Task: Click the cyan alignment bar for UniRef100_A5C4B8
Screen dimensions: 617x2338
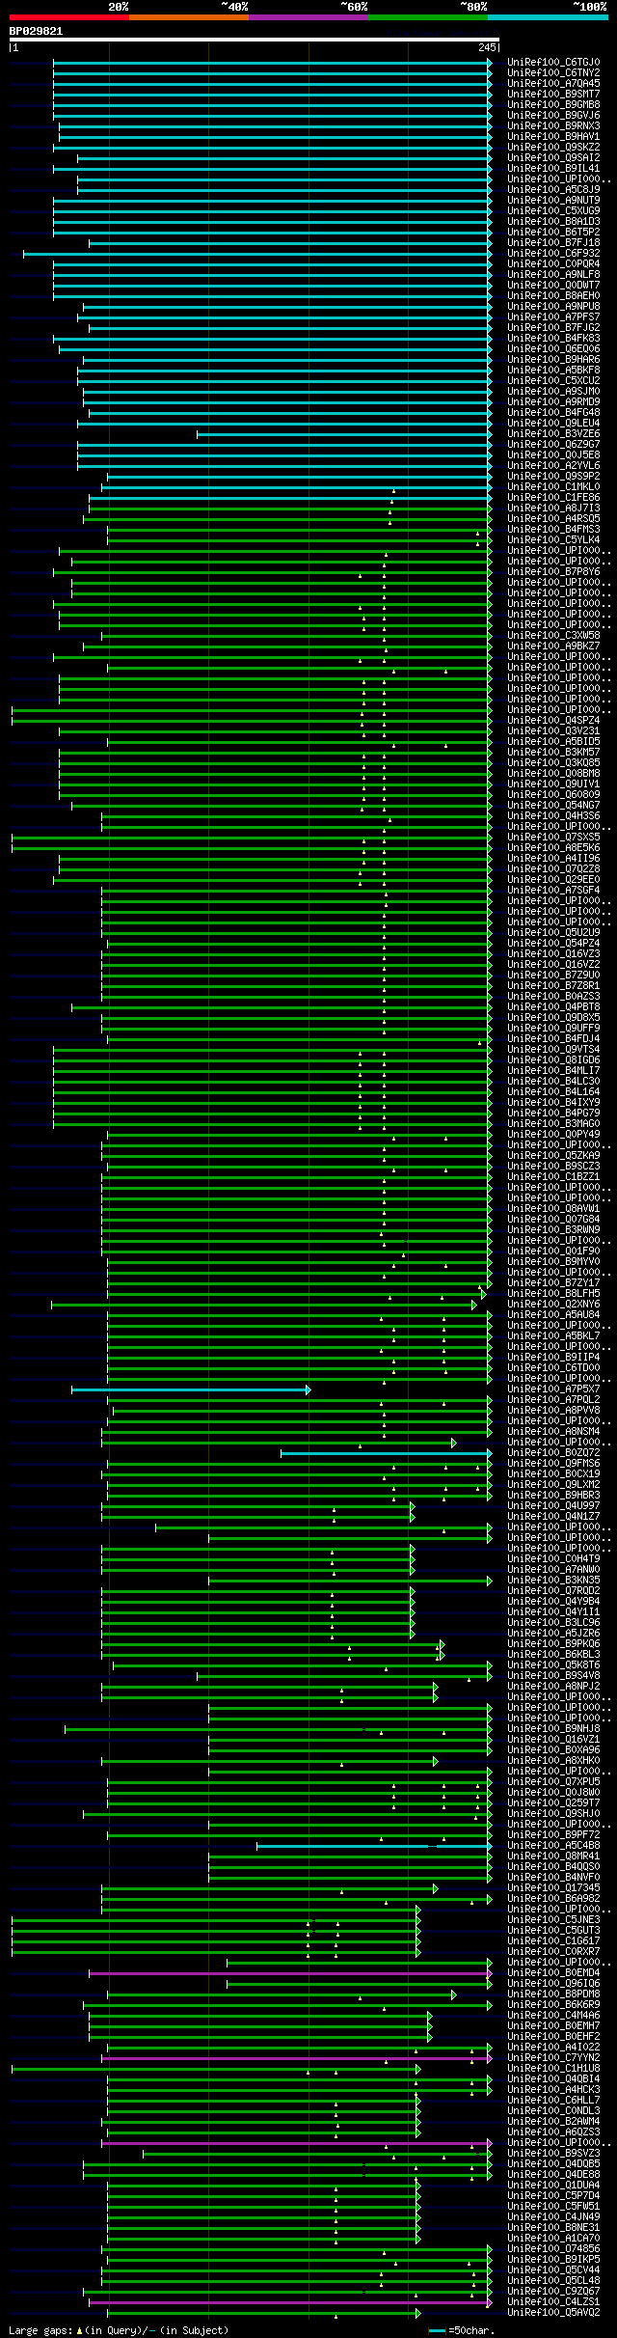Action: (x=374, y=1846)
